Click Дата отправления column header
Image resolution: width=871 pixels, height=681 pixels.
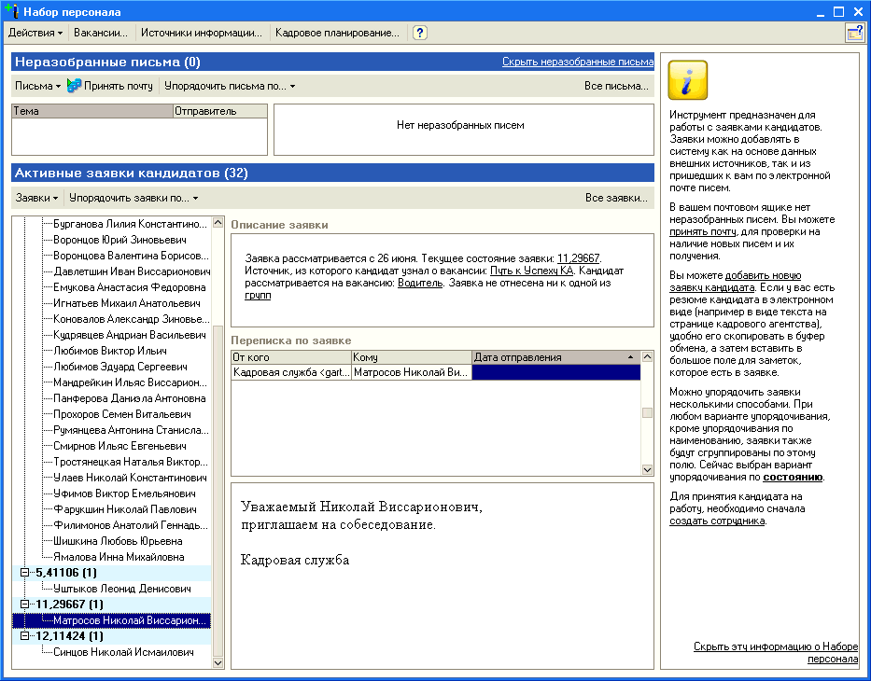pos(555,357)
